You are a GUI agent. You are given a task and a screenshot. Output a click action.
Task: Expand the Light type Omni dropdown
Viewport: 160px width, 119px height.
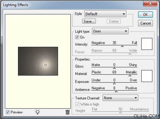click(110, 31)
